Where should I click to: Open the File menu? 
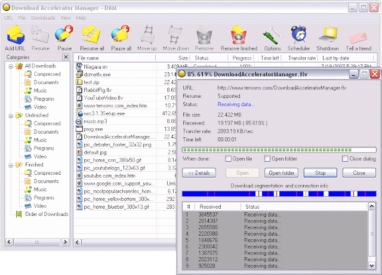click(22, 18)
